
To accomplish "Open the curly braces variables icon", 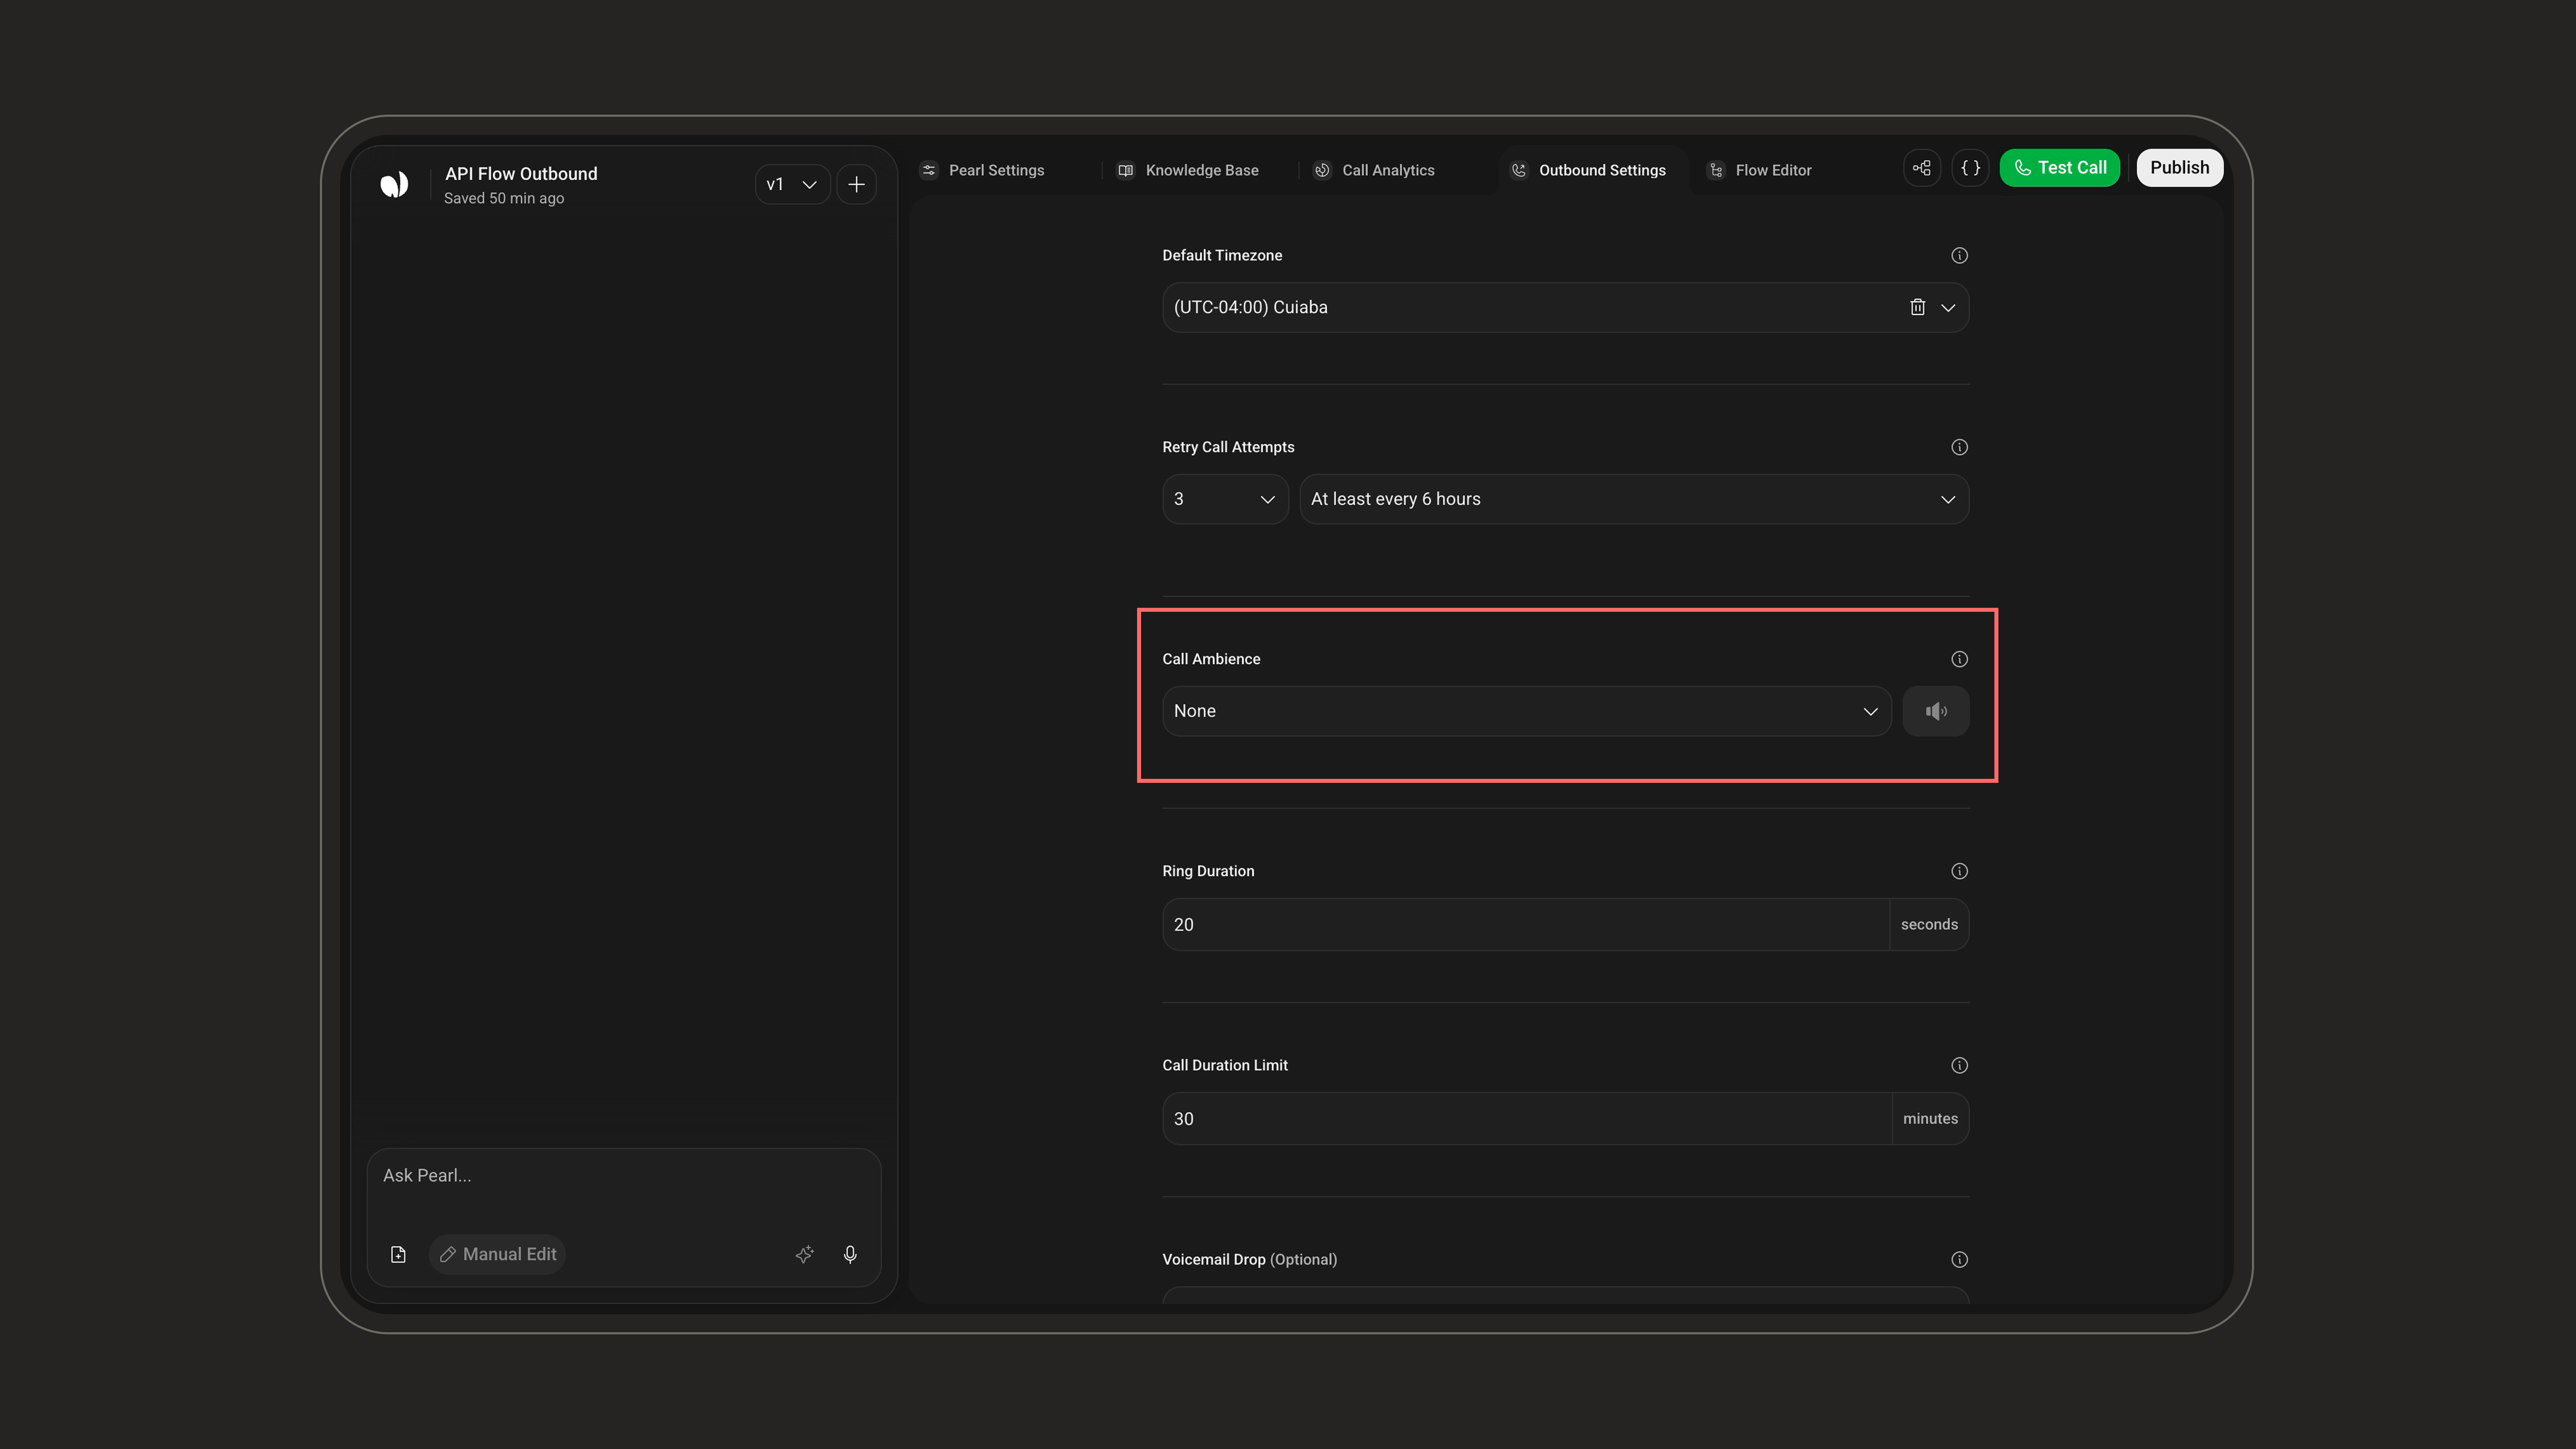I will point(1970,168).
